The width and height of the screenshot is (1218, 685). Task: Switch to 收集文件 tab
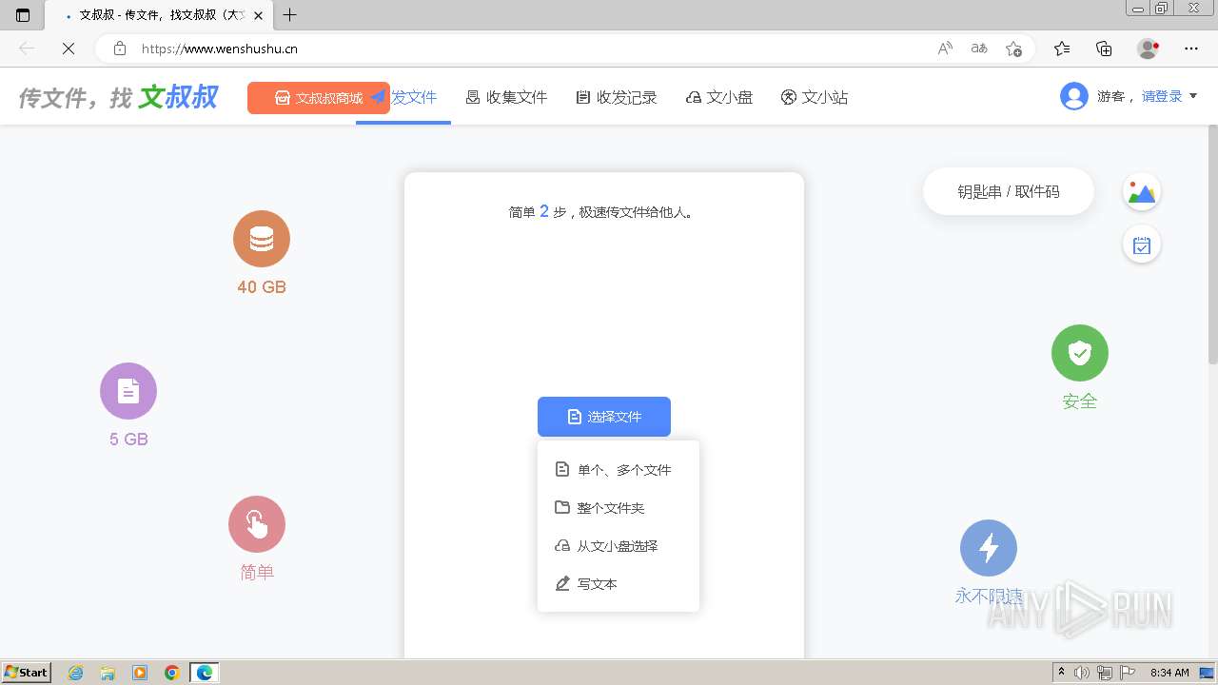click(506, 97)
